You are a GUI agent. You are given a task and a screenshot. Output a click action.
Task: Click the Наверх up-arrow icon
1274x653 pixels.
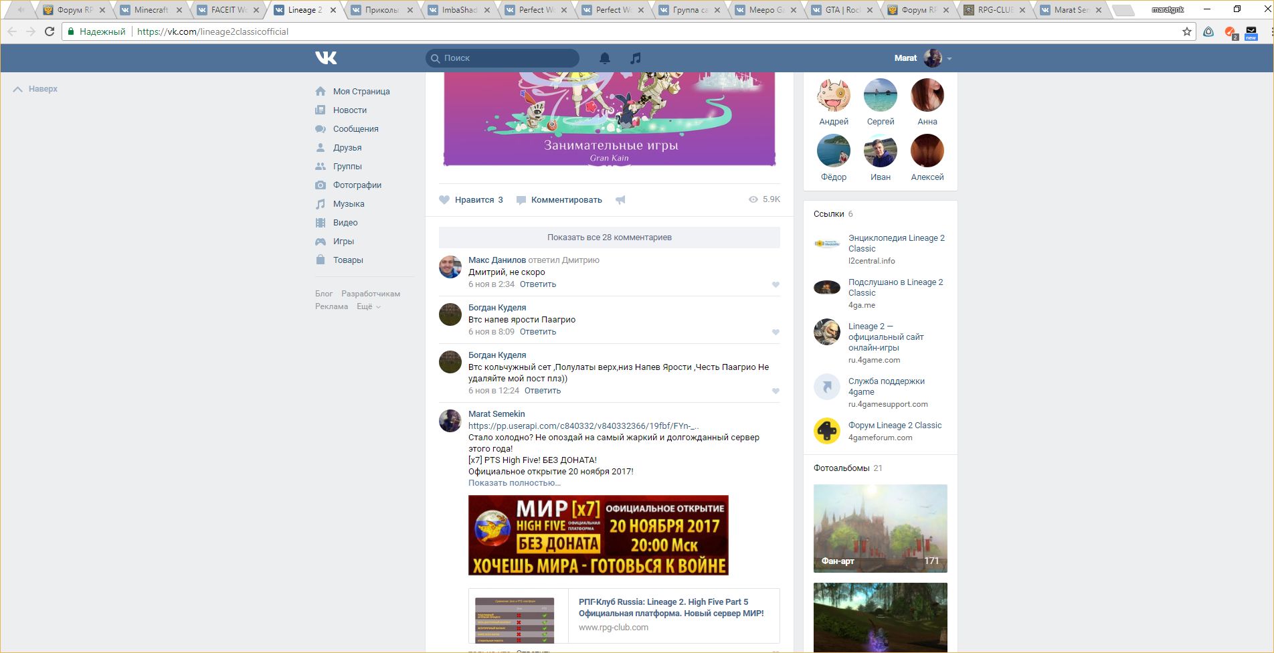(x=18, y=89)
